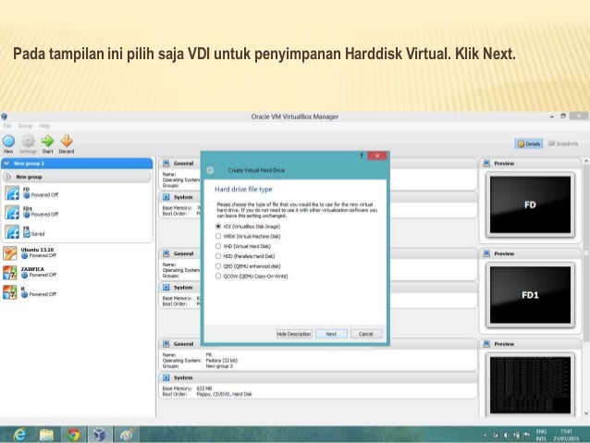Click 'Fedora (32 bit)' operating system text
The height and width of the screenshot is (443, 590).
(x=222, y=361)
